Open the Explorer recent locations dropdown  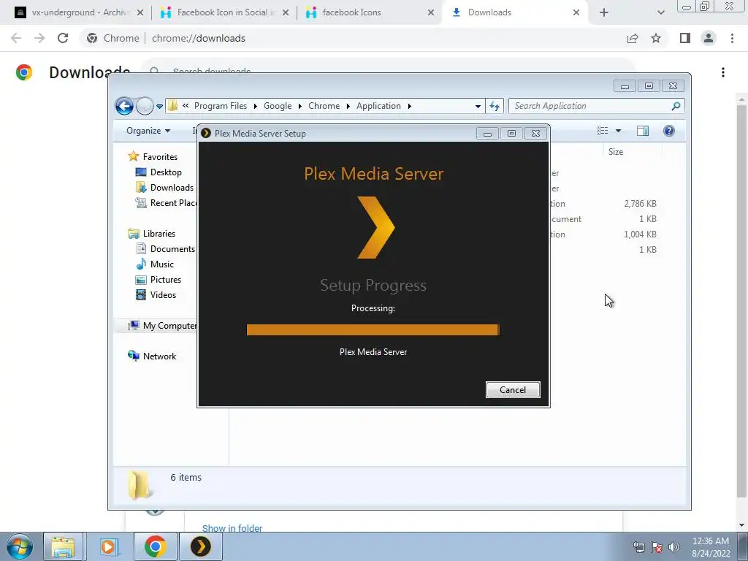(x=159, y=107)
